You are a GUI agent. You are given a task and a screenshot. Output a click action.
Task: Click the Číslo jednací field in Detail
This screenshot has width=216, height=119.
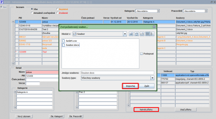click(42, 80)
